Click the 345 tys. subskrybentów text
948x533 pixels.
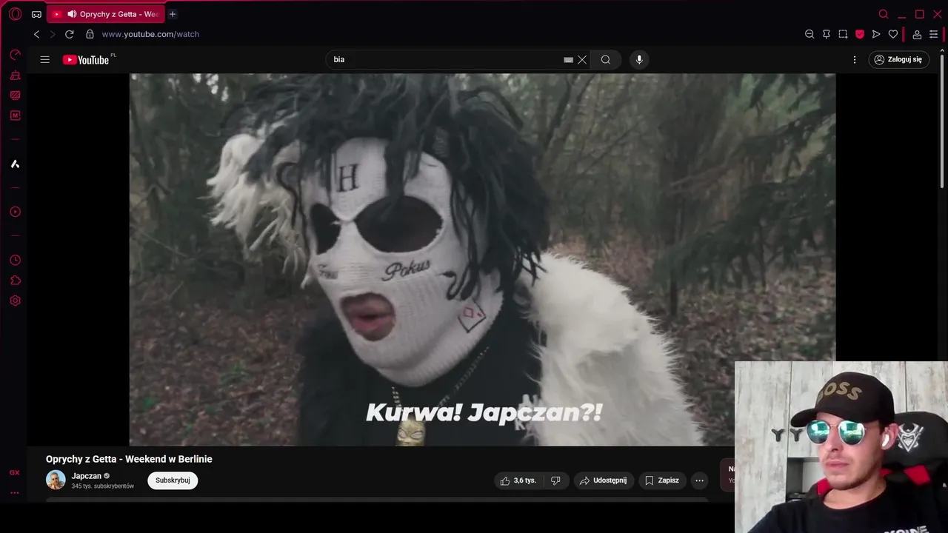pos(103,486)
